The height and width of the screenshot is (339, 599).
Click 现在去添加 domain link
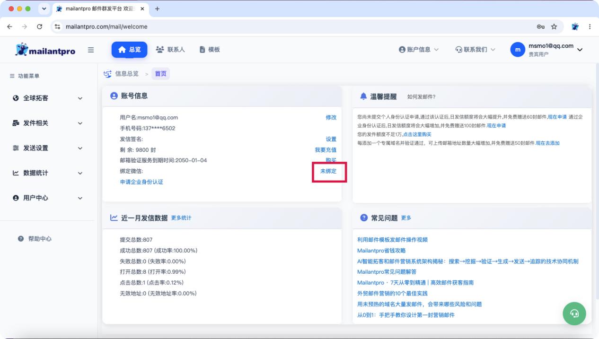click(x=547, y=143)
